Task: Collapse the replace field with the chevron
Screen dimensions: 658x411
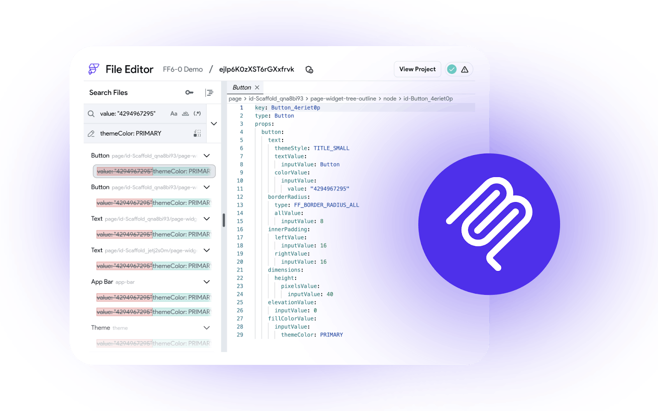Action: [214, 124]
